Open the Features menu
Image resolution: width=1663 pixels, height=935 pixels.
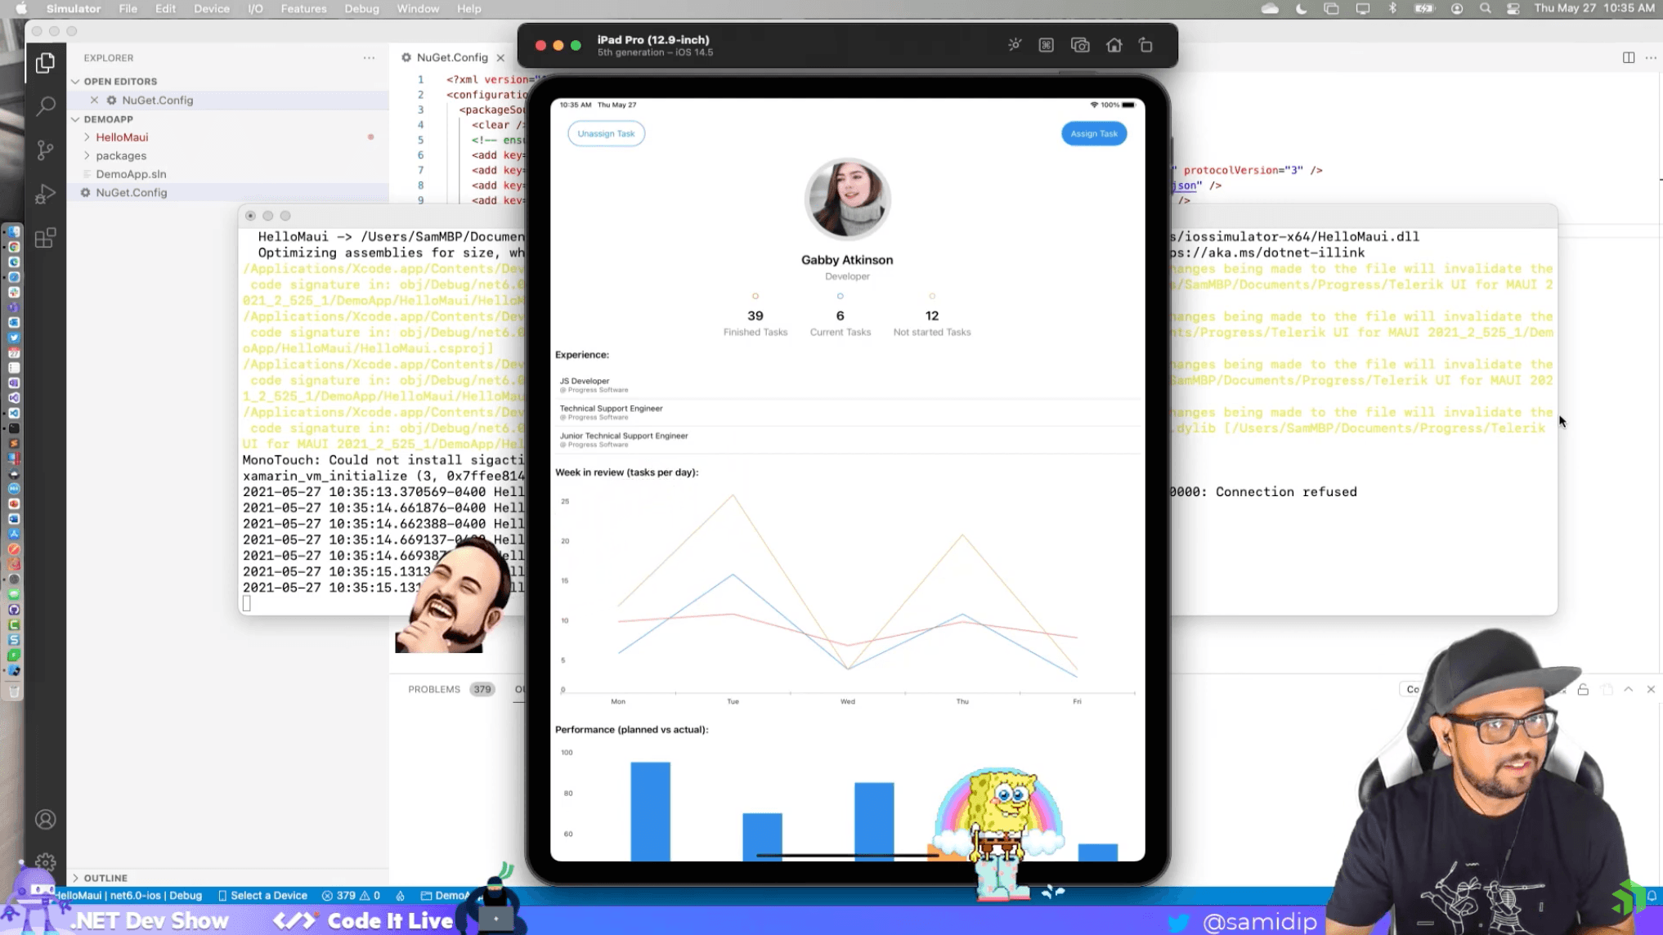point(303,9)
